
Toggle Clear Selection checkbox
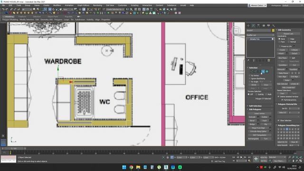[x=279, y=120]
